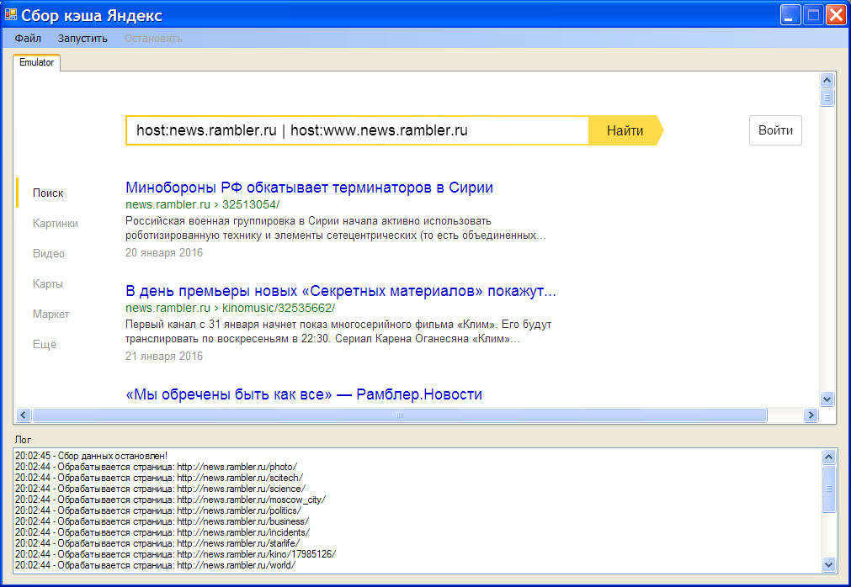Open the Картинки search section
Image resolution: width=851 pixels, height=587 pixels.
click(x=56, y=224)
